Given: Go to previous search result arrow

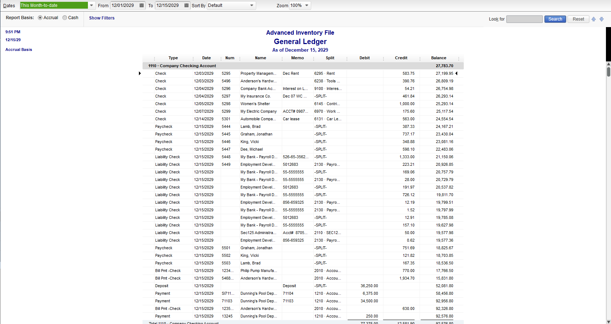Looking at the screenshot, I should (x=594, y=19).
